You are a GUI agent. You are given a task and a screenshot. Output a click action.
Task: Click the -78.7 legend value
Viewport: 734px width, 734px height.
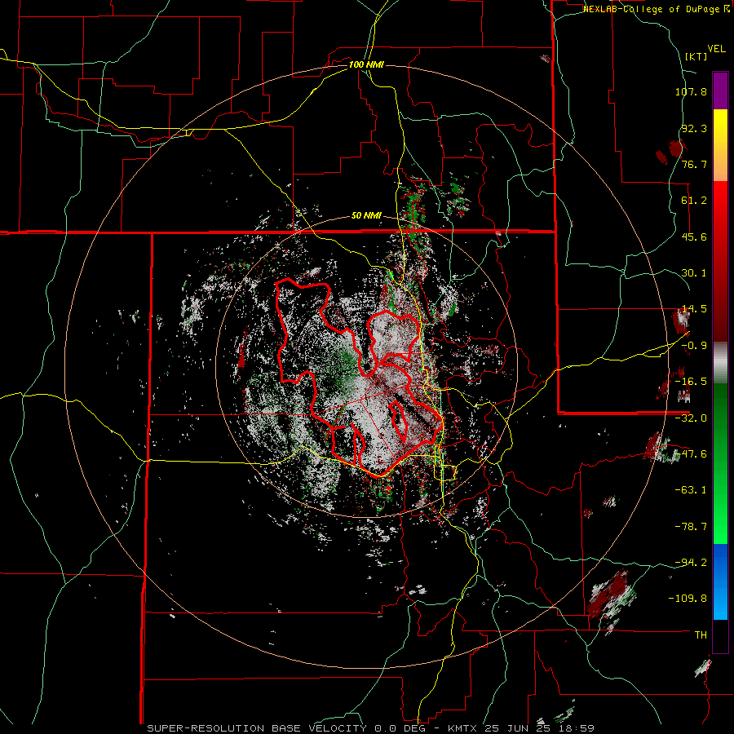pos(691,527)
